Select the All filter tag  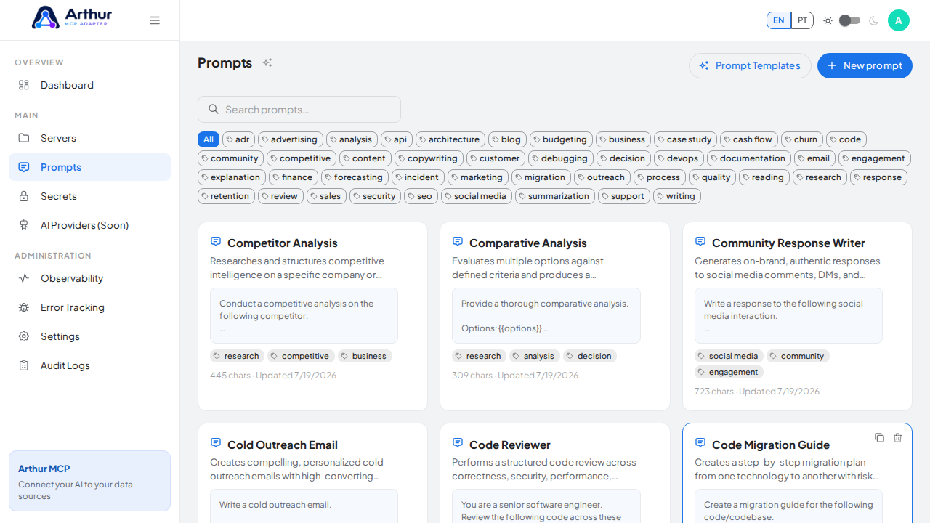[x=209, y=139]
